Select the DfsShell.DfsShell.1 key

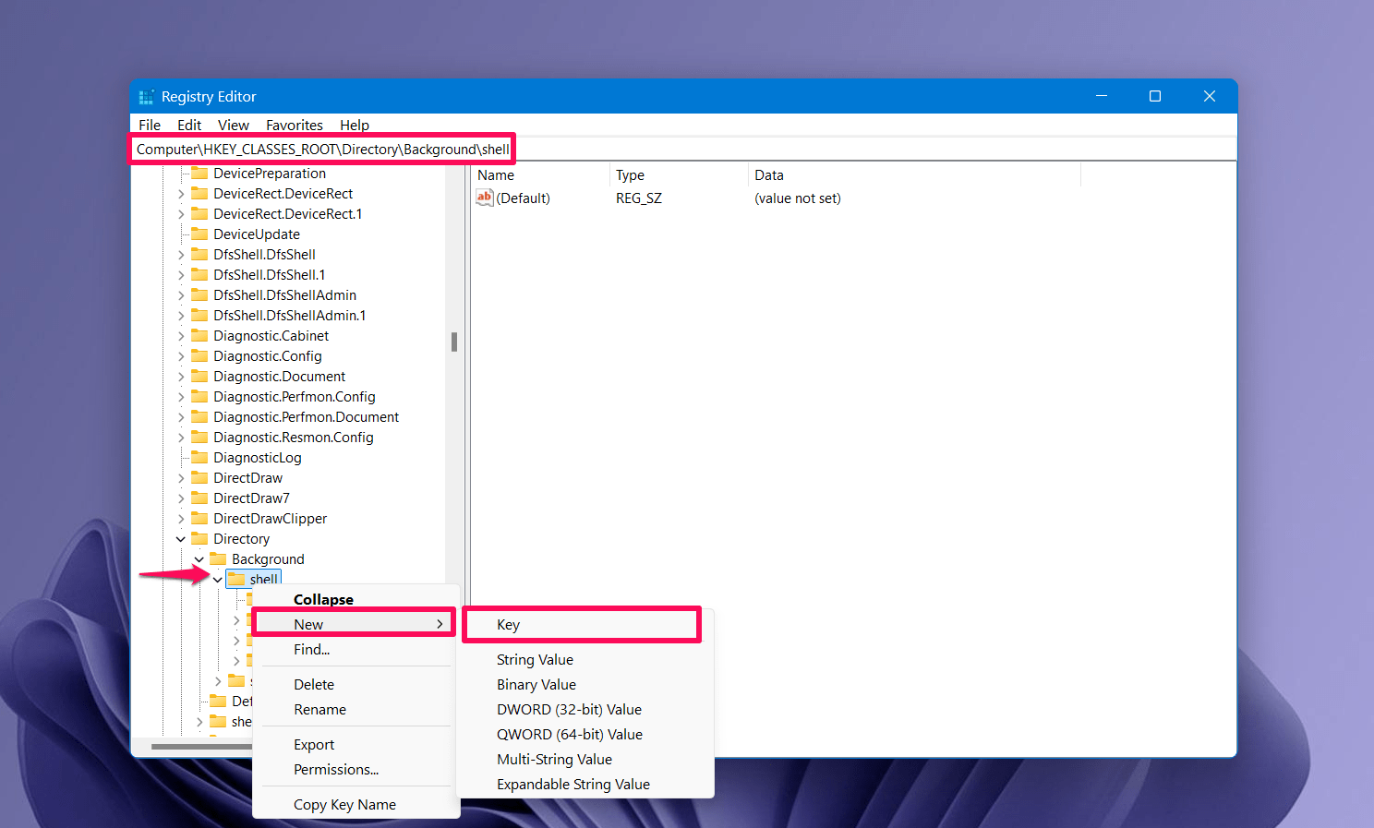(x=270, y=274)
